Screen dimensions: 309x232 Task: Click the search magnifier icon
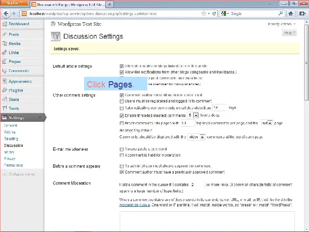[x=281, y=14]
